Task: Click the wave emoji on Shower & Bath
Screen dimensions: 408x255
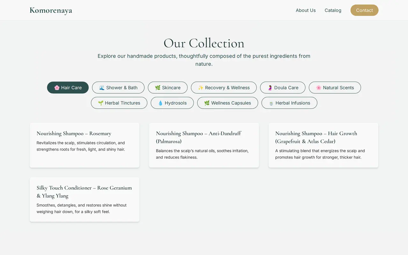Action: point(102,88)
